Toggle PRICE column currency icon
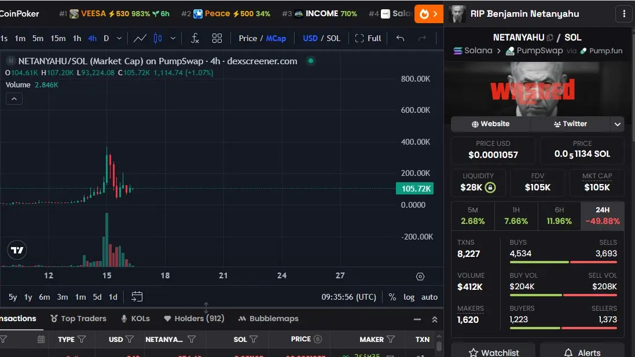Screen dimensions: 635x357 [x=318, y=339]
